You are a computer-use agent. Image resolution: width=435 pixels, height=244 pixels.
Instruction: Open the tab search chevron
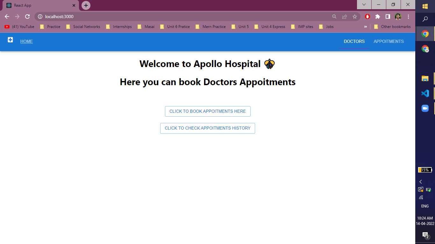363,5
